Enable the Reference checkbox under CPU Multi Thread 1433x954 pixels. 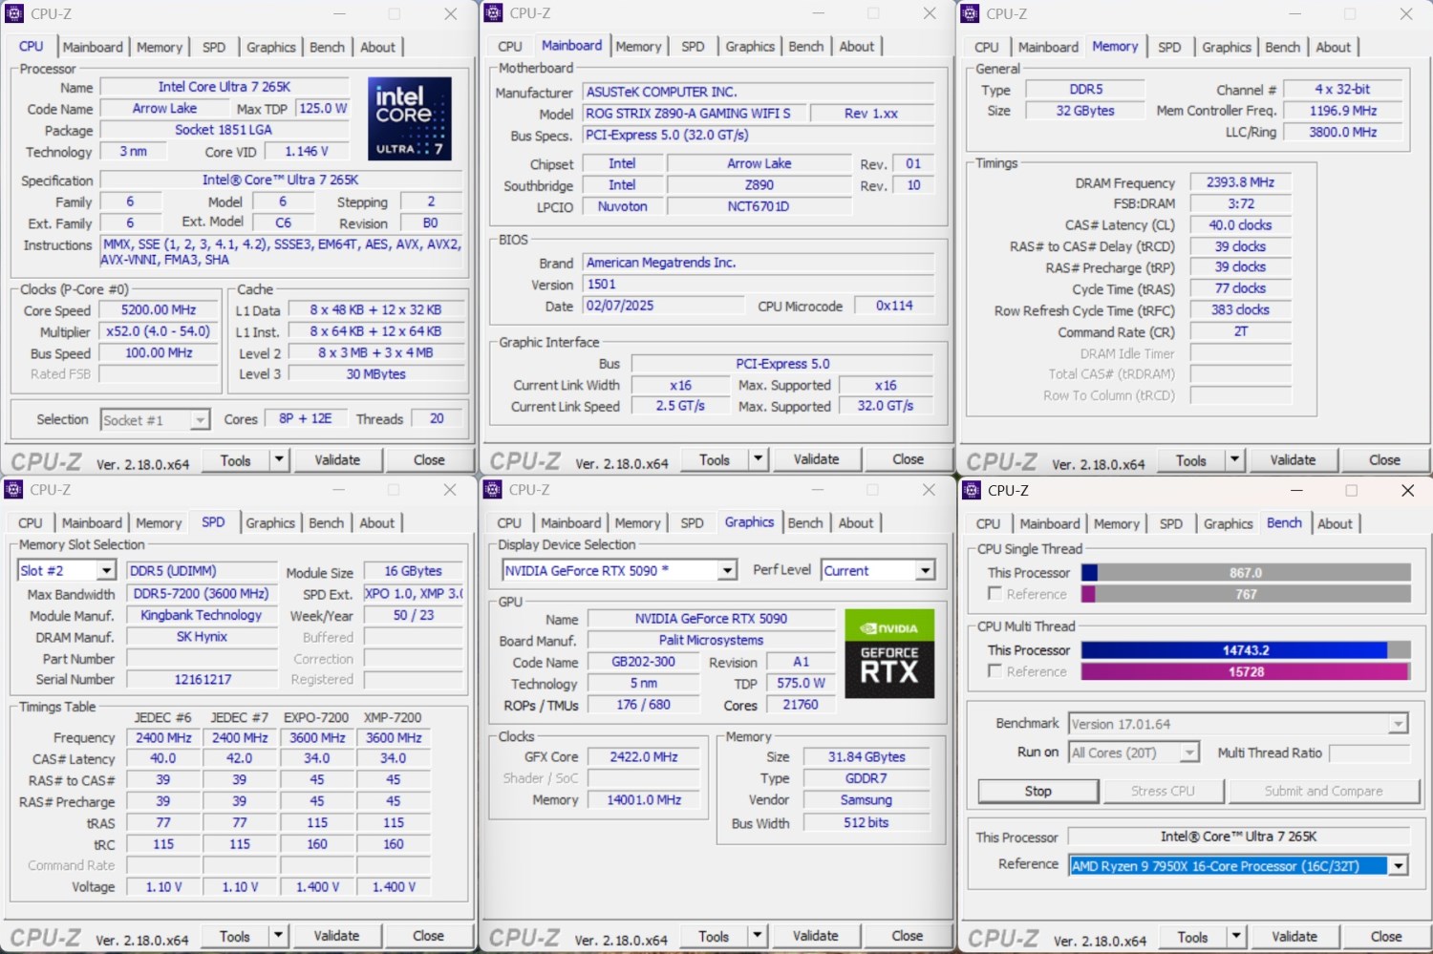click(x=995, y=671)
